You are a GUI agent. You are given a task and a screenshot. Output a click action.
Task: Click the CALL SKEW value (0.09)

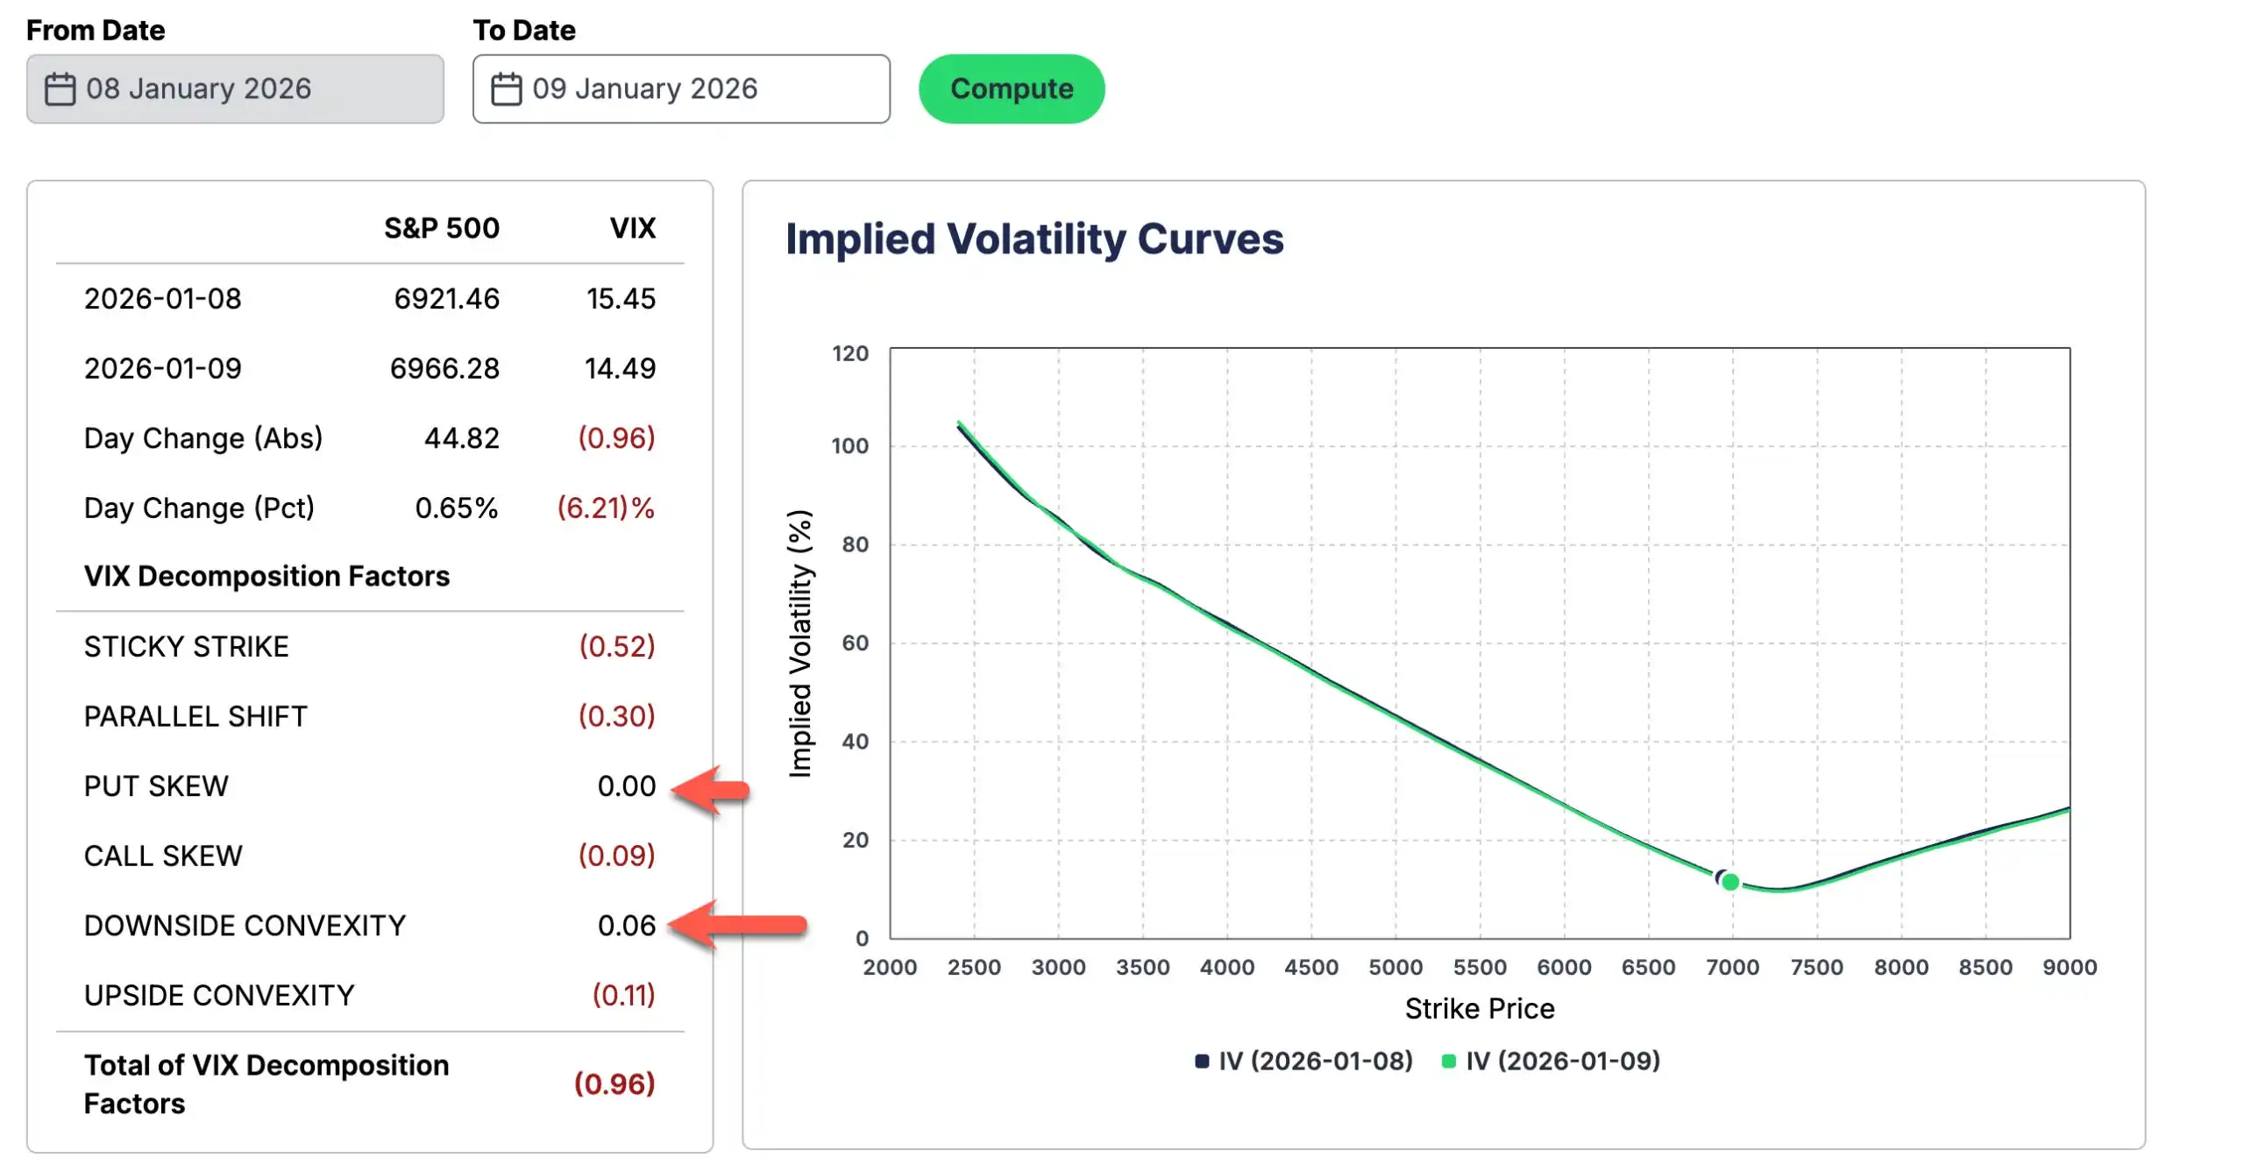pos(616,856)
